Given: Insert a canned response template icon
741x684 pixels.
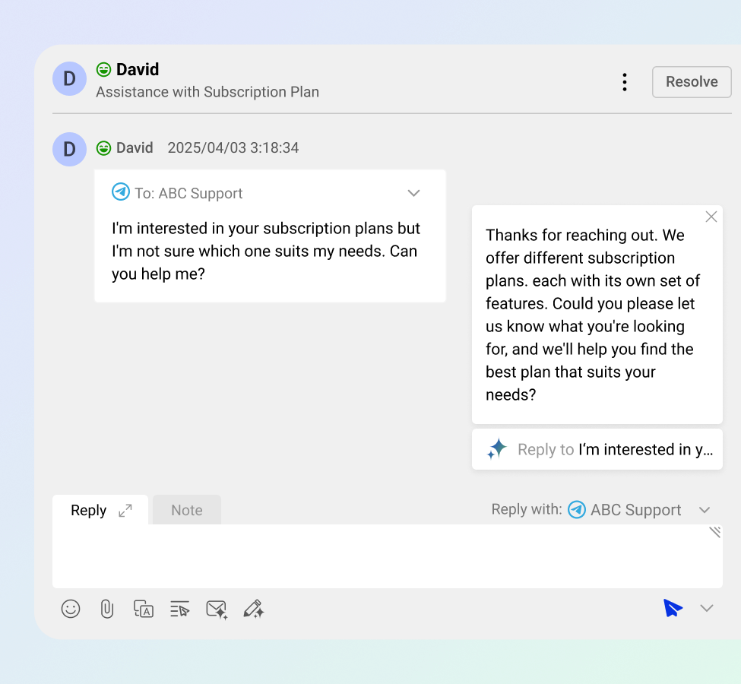Looking at the screenshot, I should [179, 610].
